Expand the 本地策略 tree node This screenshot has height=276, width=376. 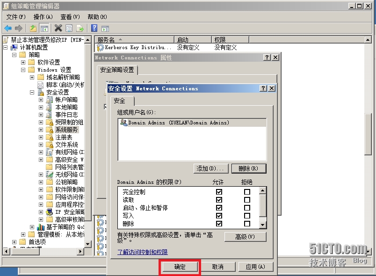coord(41,107)
